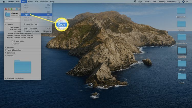Expand the Sharing & Permissions section
The height and width of the screenshot is (108, 192).
(6, 78)
